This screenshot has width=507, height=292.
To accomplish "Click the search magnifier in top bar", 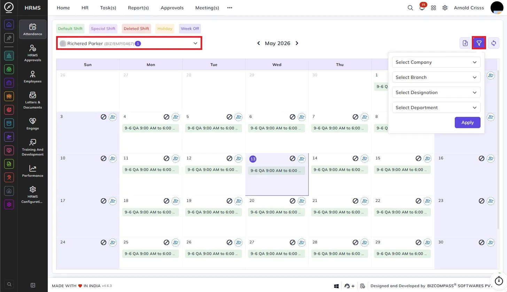I will coord(410,8).
